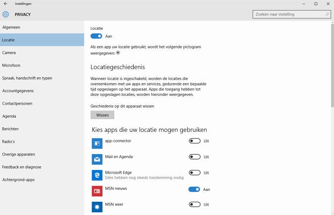This screenshot has height=215, width=334.
Task: Click the search magnifier icon
Action: [328, 14]
